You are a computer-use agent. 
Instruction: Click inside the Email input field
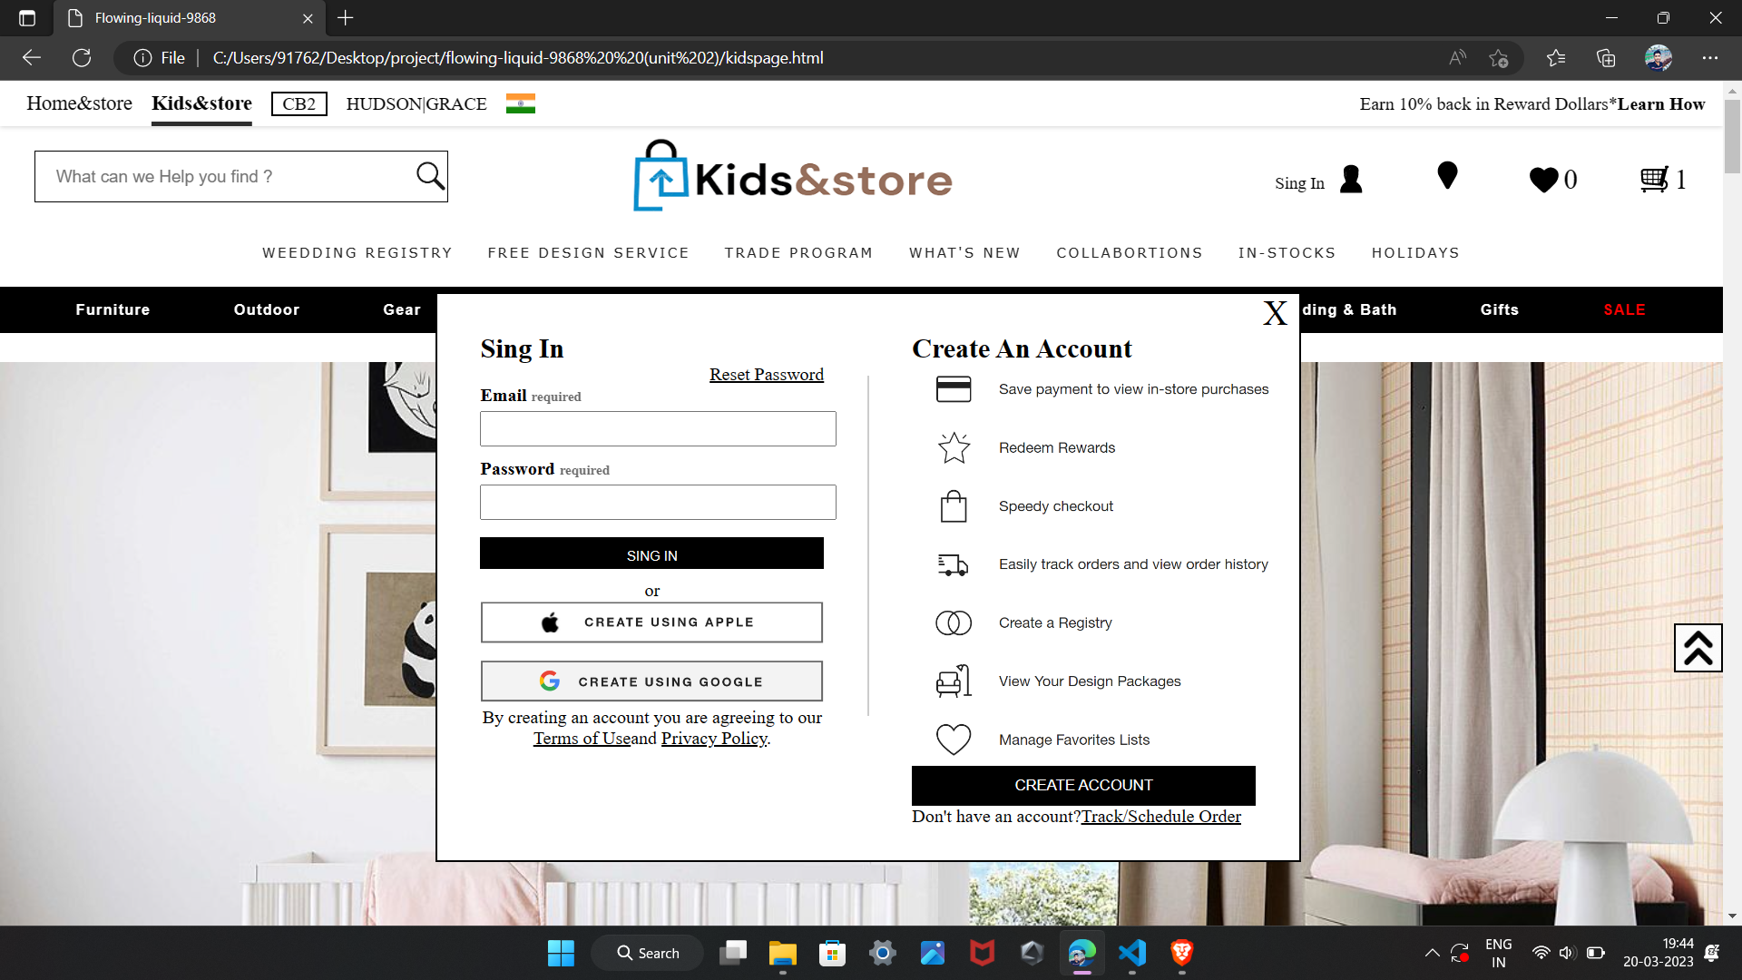pyautogui.click(x=658, y=428)
